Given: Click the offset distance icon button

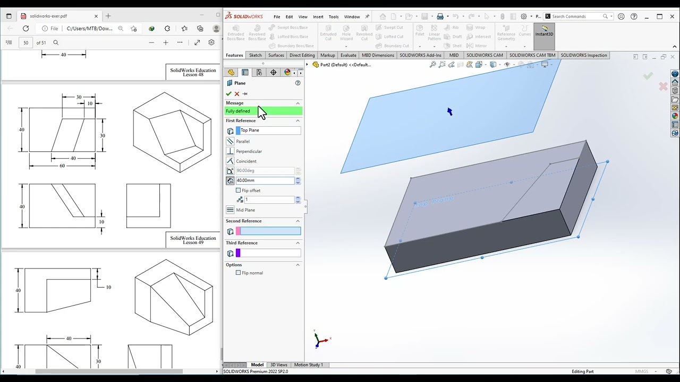Looking at the screenshot, I should [230, 180].
